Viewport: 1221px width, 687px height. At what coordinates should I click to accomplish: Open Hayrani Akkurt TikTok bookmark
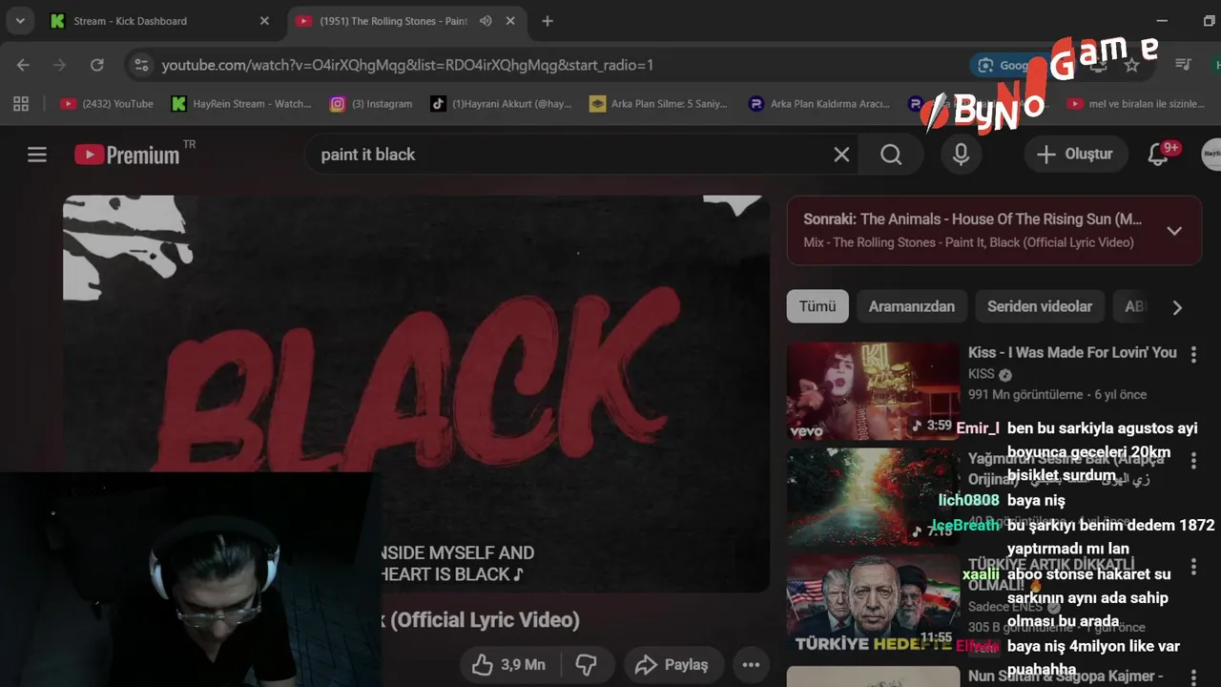(501, 104)
